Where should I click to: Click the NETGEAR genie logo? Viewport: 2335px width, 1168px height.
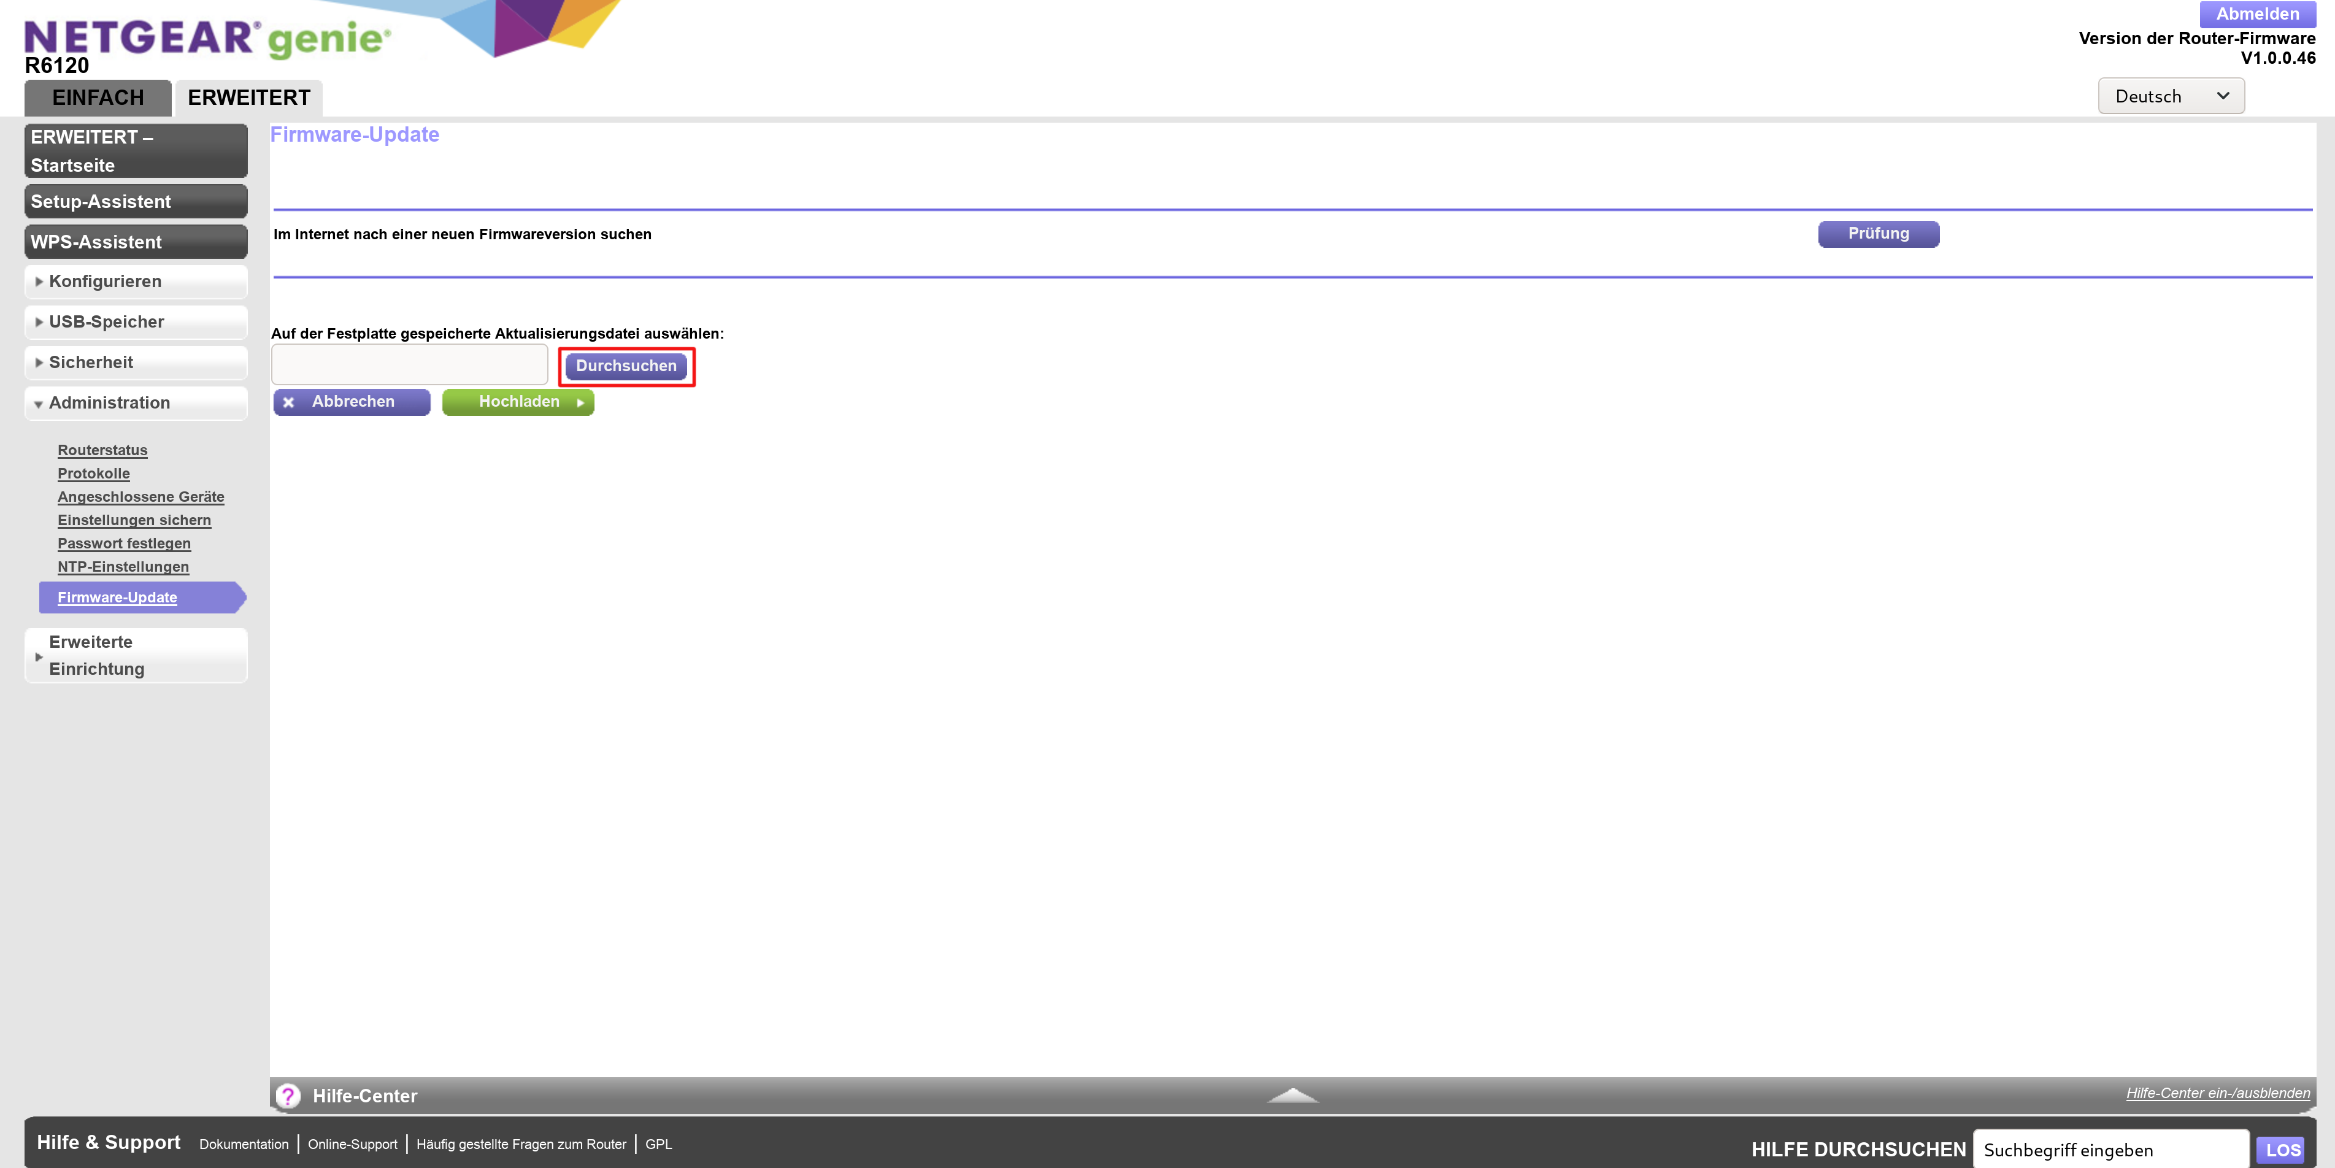207,38
